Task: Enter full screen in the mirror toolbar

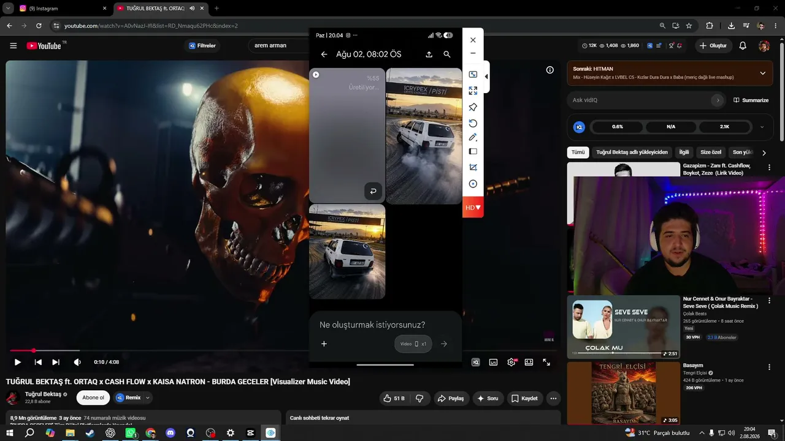Action: point(473,91)
